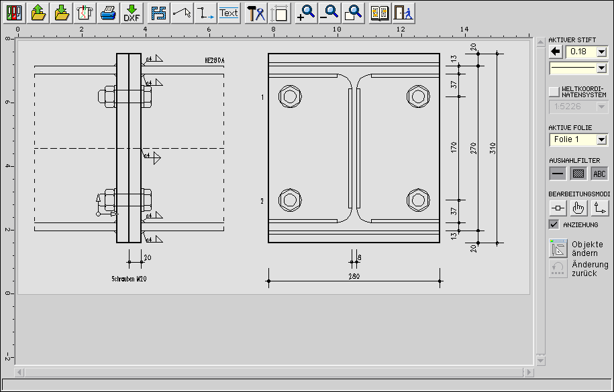Screen dimensions: 614x392
Task: Zoom in with the plus magnifier
Action: 306,12
